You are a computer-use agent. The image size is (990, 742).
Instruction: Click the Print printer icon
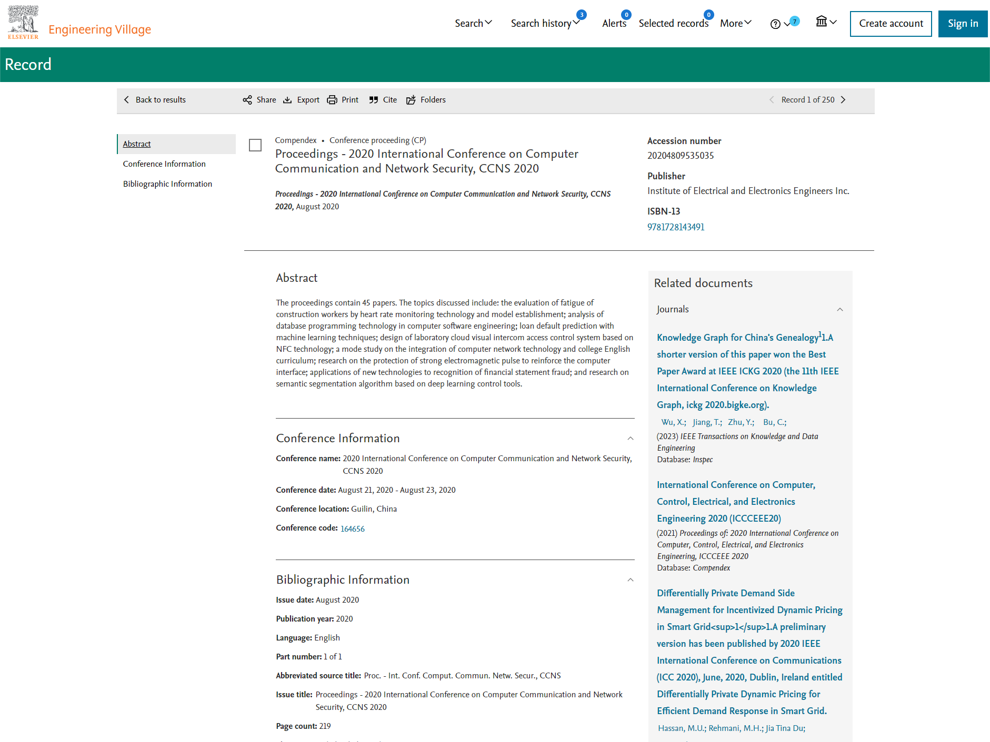332,100
